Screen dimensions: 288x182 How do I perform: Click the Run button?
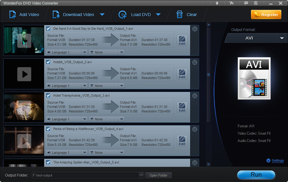(256, 175)
